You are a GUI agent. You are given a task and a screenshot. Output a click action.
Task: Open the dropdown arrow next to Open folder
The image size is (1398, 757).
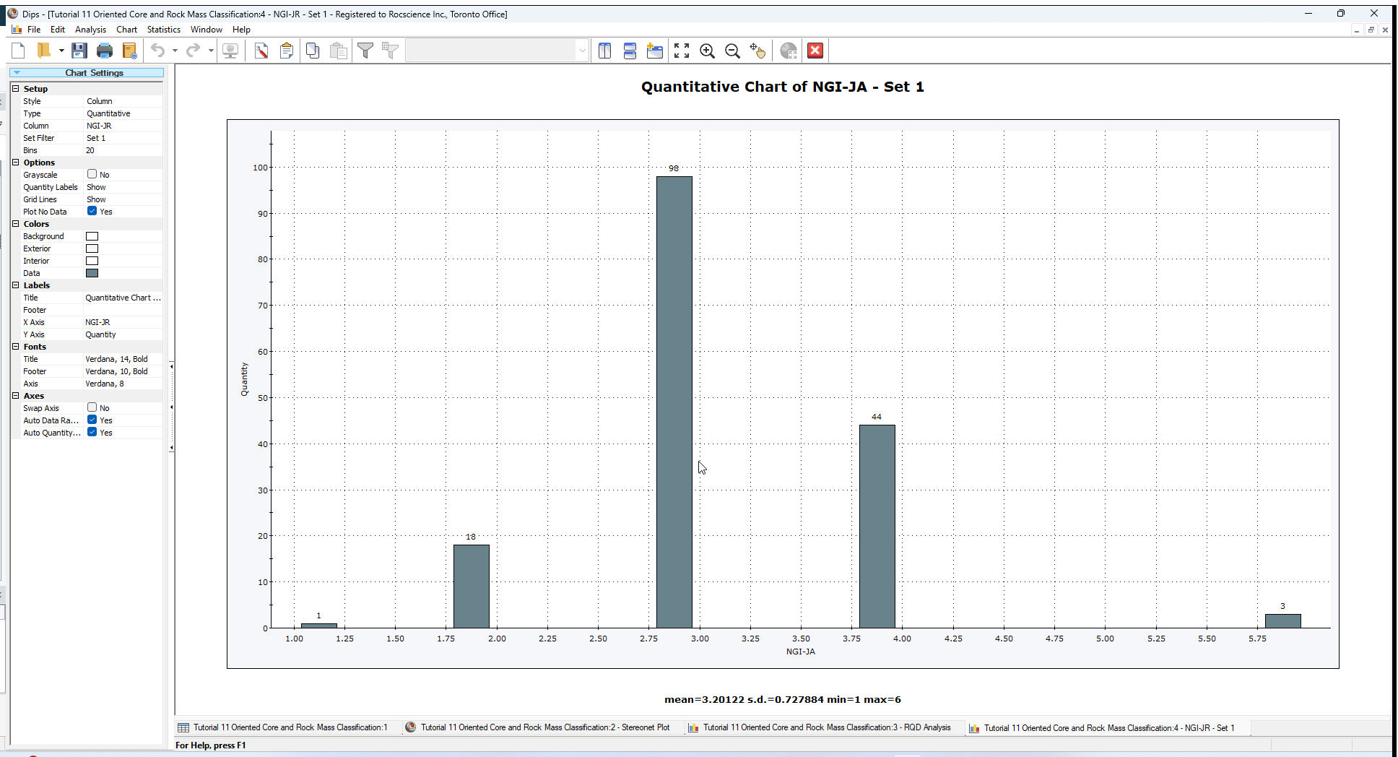(61, 51)
